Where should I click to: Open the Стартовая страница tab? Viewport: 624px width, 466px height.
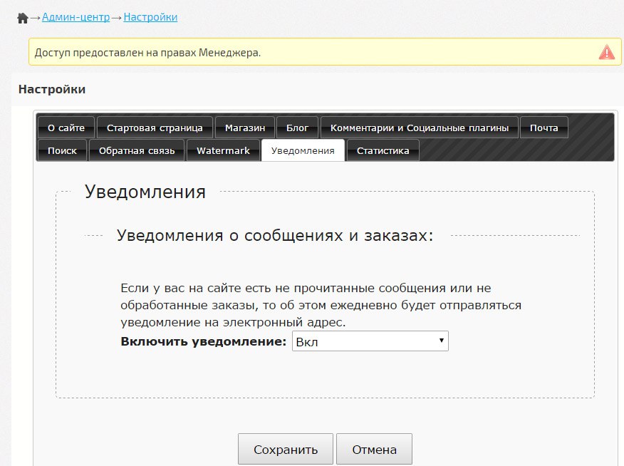(x=155, y=128)
